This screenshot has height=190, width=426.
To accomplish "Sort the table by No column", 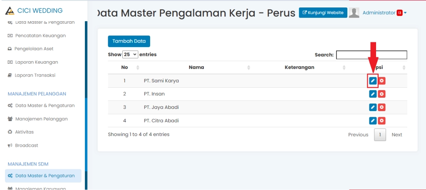I will 124,67.
